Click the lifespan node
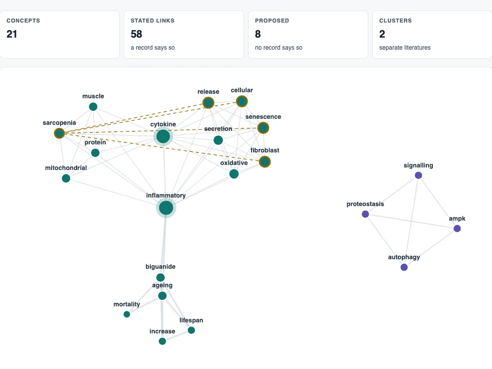Image resolution: width=492 pixels, height=369 pixels. (x=191, y=330)
